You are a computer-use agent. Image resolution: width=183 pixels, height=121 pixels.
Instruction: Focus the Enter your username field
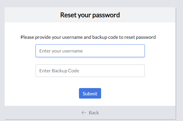pyautogui.click(x=90, y=51)
